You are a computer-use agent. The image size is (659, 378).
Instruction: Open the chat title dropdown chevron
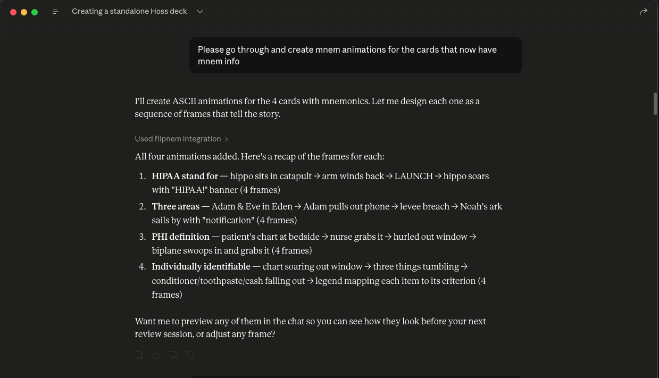(x=200, y=12)
